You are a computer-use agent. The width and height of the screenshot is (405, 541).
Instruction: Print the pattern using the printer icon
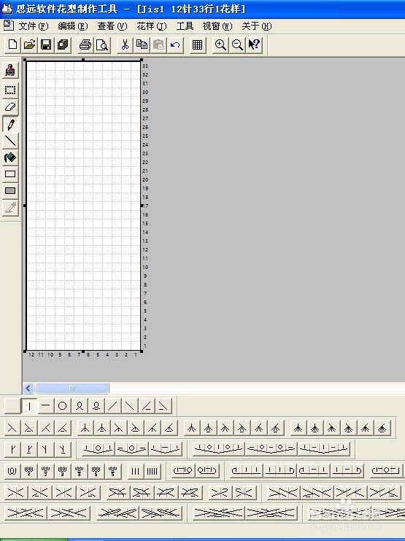point(85,45)
